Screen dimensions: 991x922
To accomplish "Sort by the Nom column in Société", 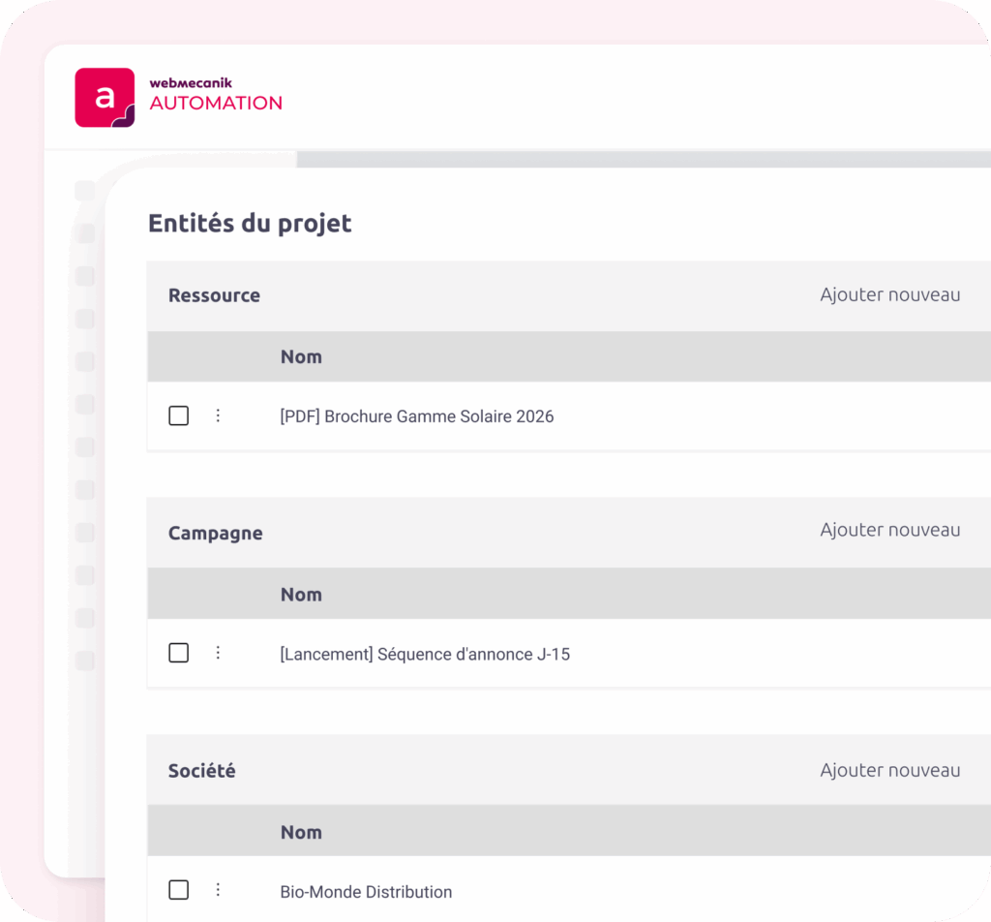I will pos(301,831).
